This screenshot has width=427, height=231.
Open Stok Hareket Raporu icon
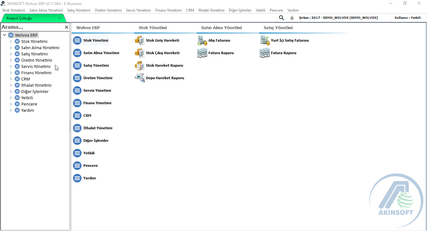pyautogui.click(x=139, y=65)
